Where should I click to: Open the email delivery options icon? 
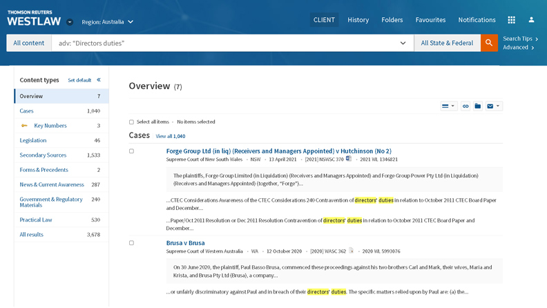[x=493, y=106]
